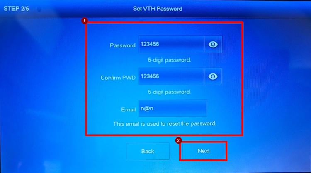
Task: Click the Confirm PWD label text
Action: [x=118, y=78]
